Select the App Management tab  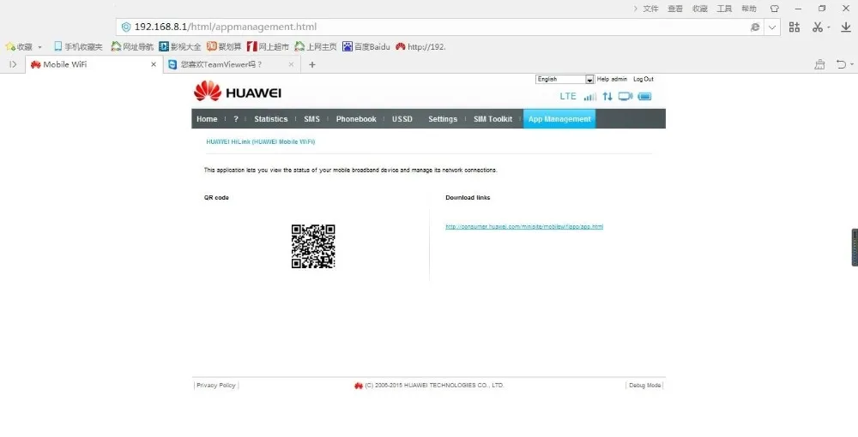[x=559, y=119]
